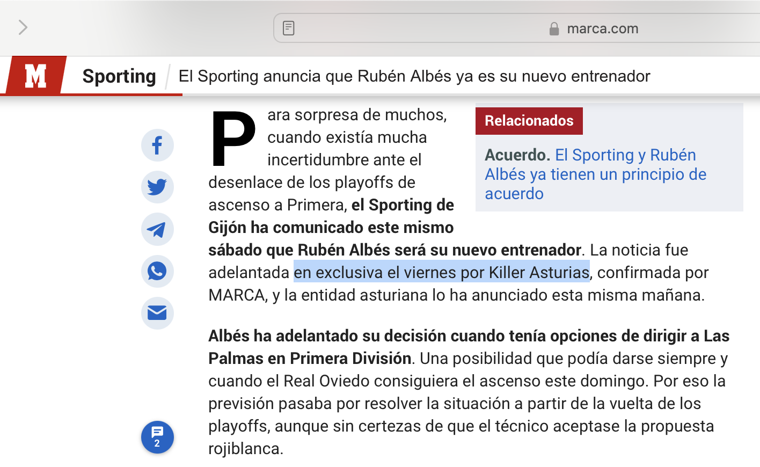Screen dimensions: 760x467
Task: Open the Sporting section
Action: click(119, 76)
